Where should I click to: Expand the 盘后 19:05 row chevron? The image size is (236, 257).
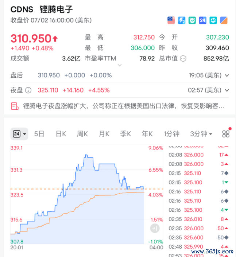(227, 75)
